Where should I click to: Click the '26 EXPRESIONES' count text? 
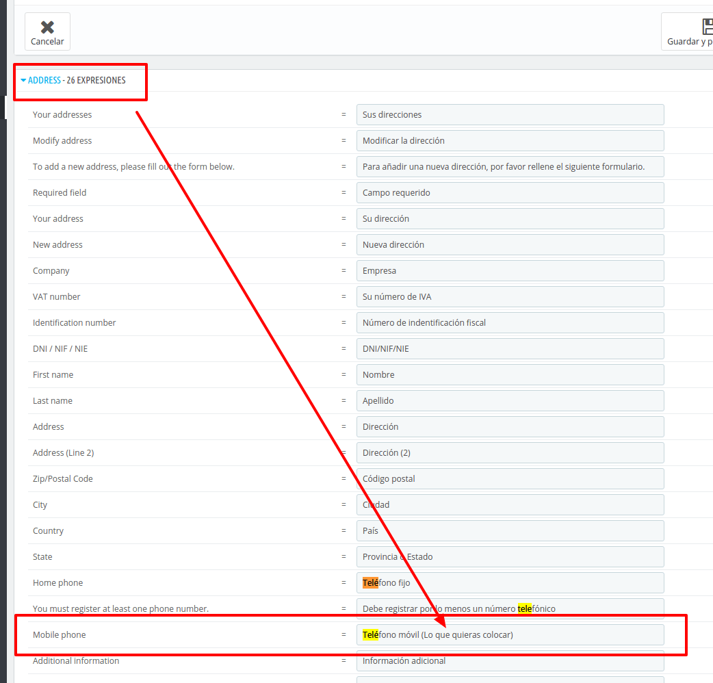click(96, 81)
